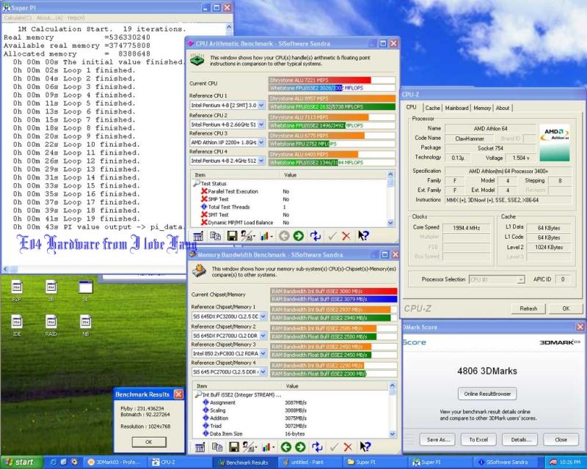Click Value column header in Memory Bandwidth list
587x469 pixels.
(335, 386)
